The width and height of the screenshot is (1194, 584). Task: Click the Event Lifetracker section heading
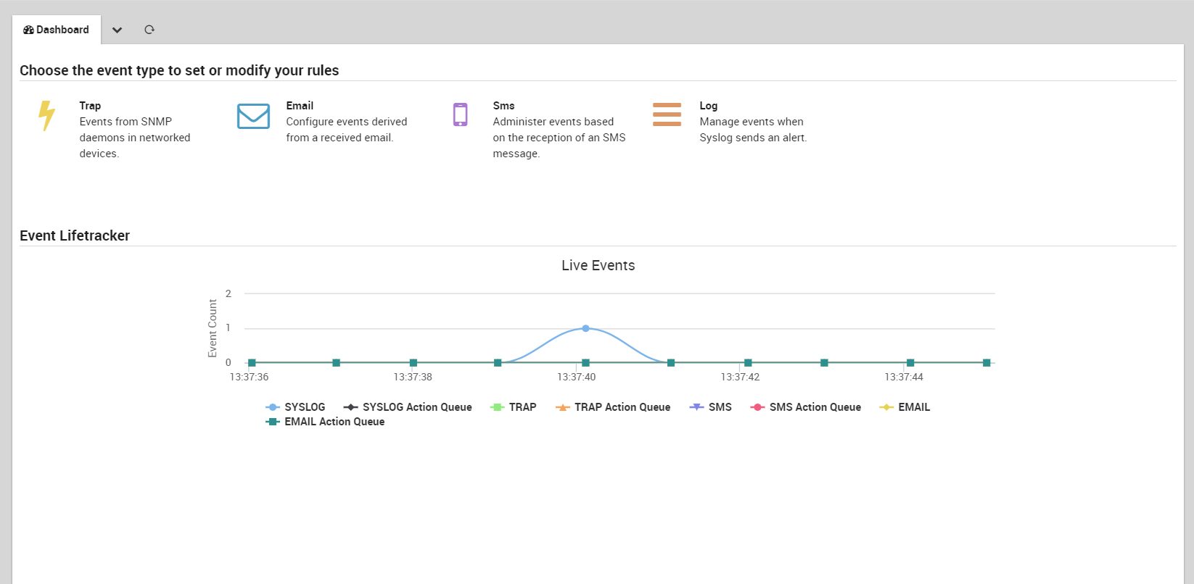[x=75, y=235]
